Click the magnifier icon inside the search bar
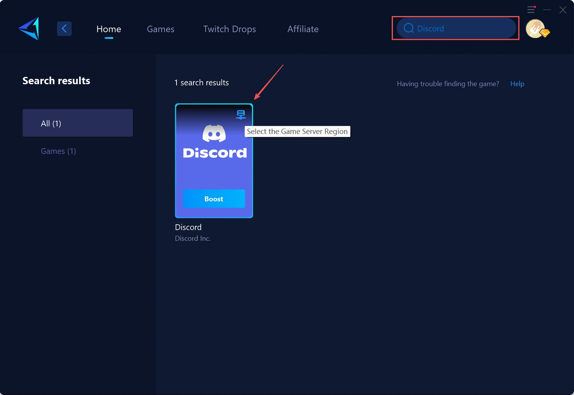The image size is (574, 395). point(408,28)
